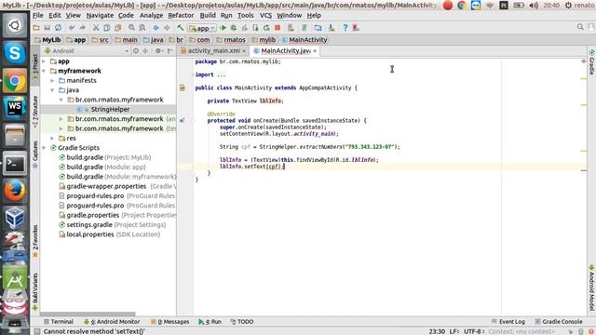
Task: Open the Run tool window
Action: [210, 322]
